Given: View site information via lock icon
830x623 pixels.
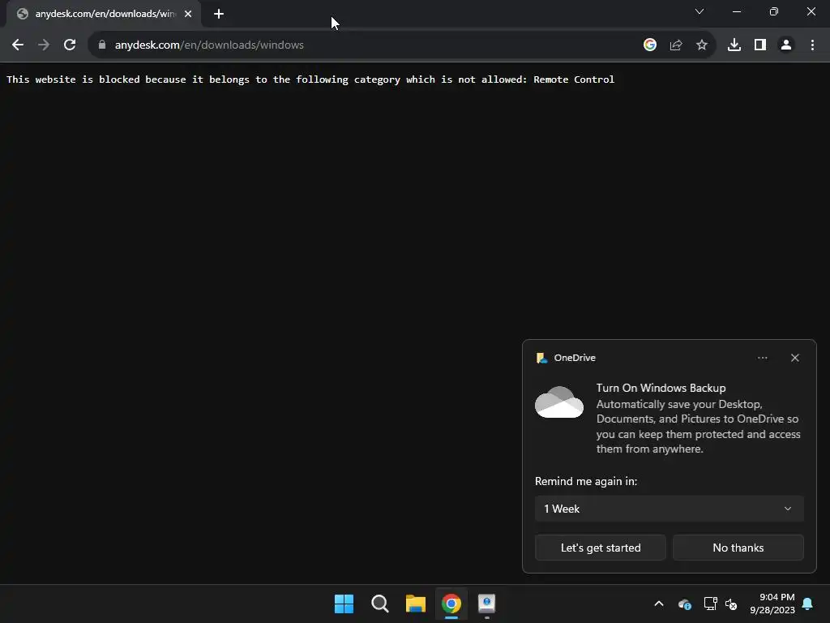Looking at the screenshot, I should pos(102,45).
